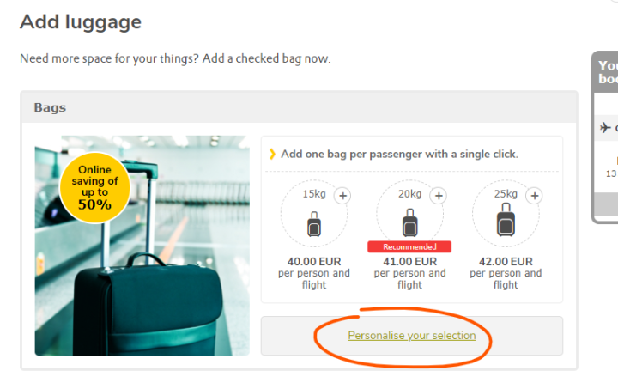The image size is (618, 389).
Task: Click the red Recommended badge
Action: click(x=409, y=246)
